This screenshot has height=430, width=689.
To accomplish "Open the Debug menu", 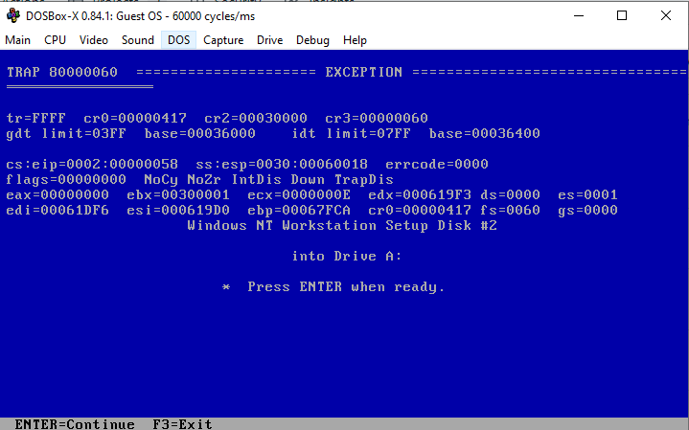I will (312, 40).
